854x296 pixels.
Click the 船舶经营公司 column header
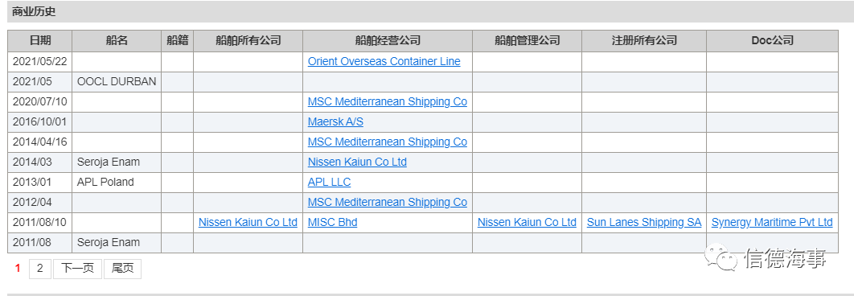[x=388, y=40]
